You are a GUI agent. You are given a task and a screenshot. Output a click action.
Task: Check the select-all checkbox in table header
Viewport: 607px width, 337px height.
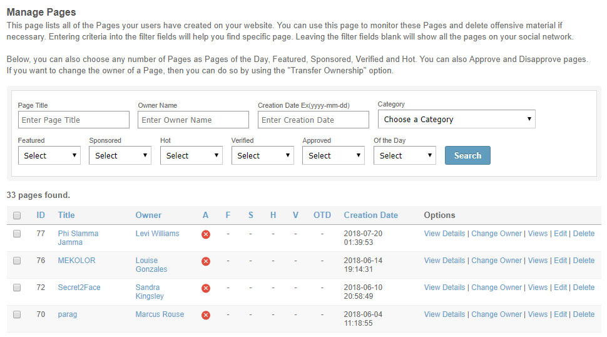click(17, 215)
